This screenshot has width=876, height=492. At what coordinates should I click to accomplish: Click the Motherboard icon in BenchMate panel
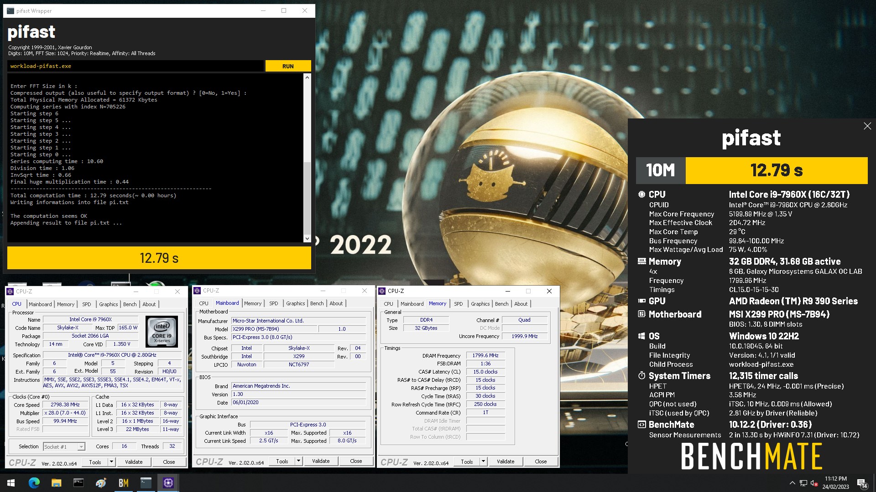click(641, 314)
